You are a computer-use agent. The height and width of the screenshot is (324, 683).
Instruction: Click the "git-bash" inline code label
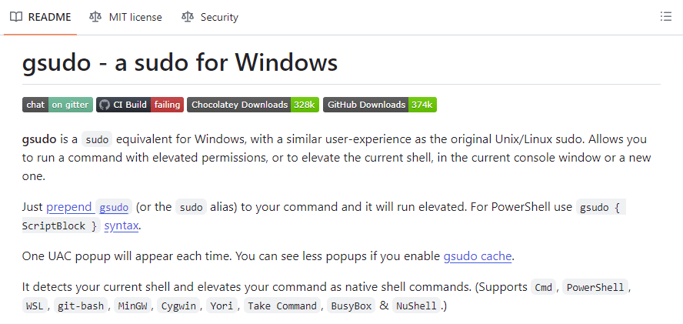80,306
